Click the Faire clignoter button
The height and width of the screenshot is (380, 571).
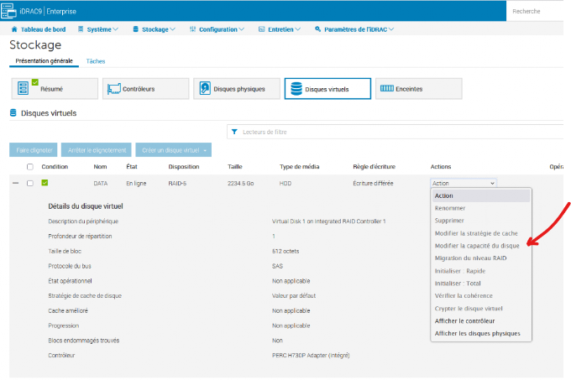pyautogui.click(x=34, y=150)
